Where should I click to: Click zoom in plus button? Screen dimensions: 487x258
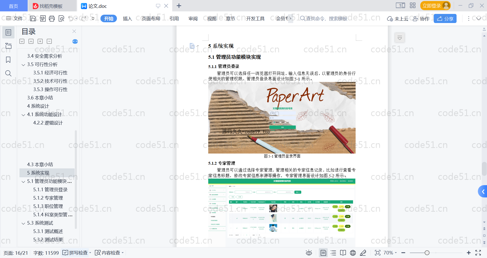469,253
